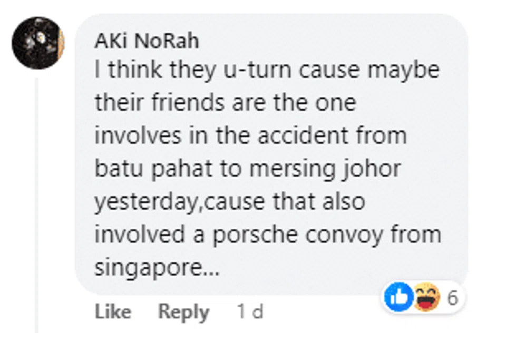Open AKi NoRah's round profile picture
The image size is (506, 341).
38,43
